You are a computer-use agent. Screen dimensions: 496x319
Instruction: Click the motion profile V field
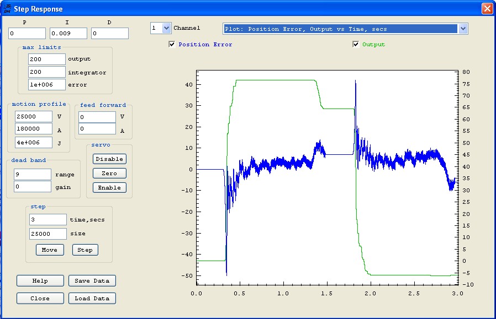tap(34, 117)
